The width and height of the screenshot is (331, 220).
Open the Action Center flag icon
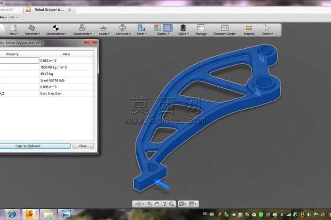click(316, 214)
